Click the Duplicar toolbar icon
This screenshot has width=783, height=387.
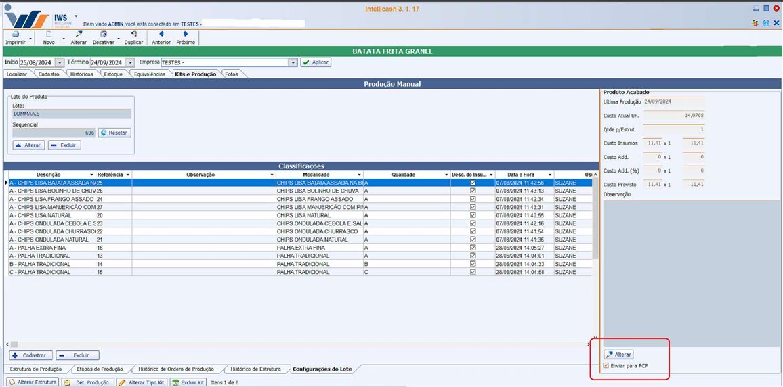tap(133, 35)
